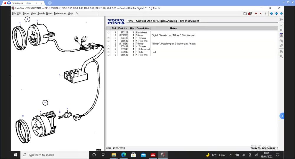Open the Search menu

(x=41, y=13)
